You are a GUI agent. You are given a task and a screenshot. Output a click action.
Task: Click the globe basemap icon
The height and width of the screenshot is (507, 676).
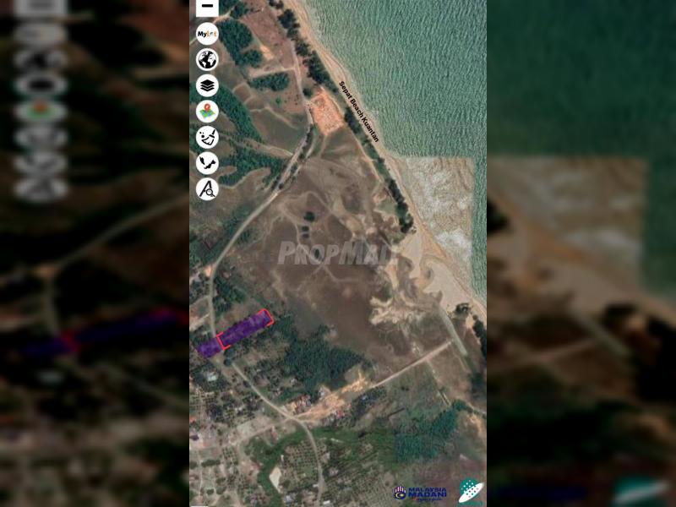coord(207,59)
